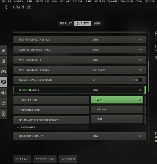
Task: Click the Reset Tab button
Action: [22, 159]
